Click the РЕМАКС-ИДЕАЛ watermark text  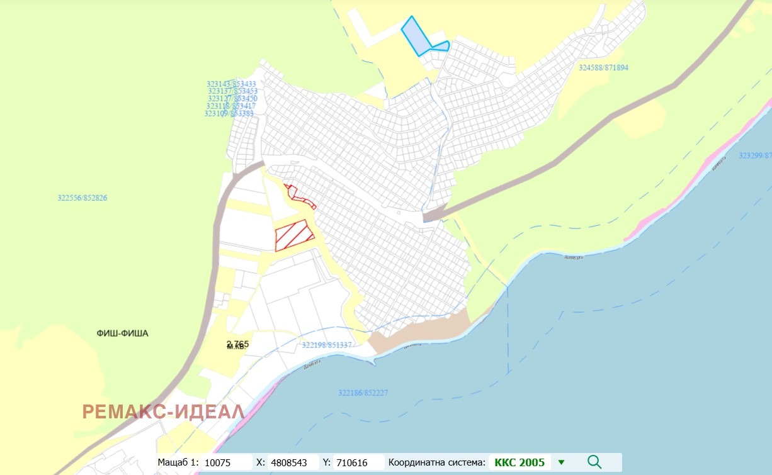pos(162,412)
